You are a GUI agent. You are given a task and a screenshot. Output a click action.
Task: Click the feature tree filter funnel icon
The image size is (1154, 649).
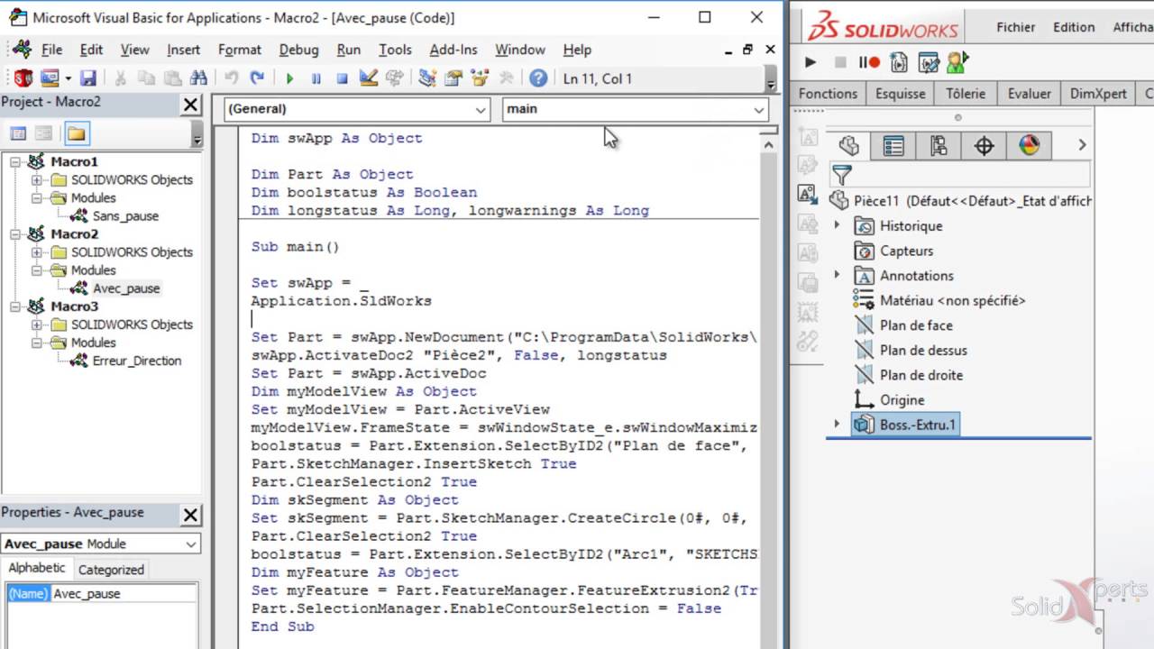coord(841,174)
